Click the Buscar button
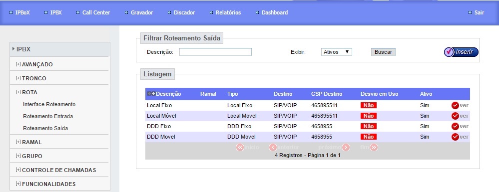This screenshot has width=499, height=192. point(383,52)
